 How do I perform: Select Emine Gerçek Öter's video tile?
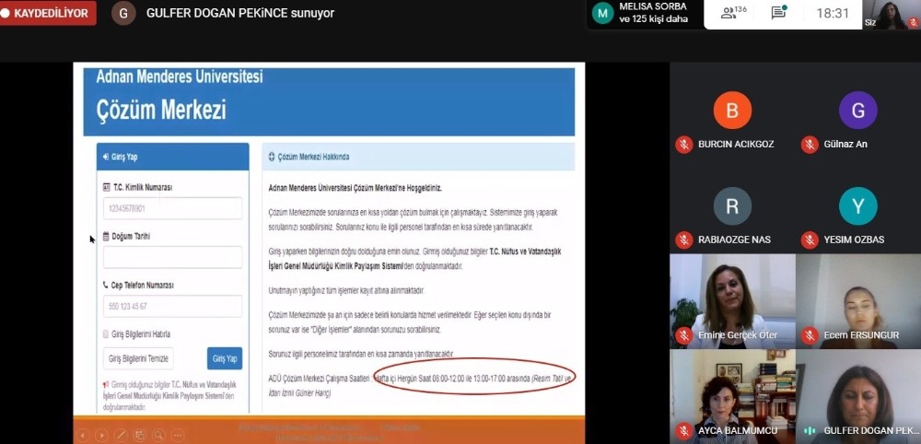732,299
